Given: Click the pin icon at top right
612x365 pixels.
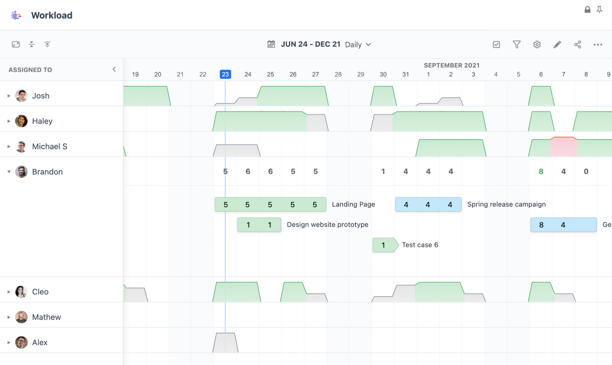Looking at the screenshot, I should tap(599, 9).
